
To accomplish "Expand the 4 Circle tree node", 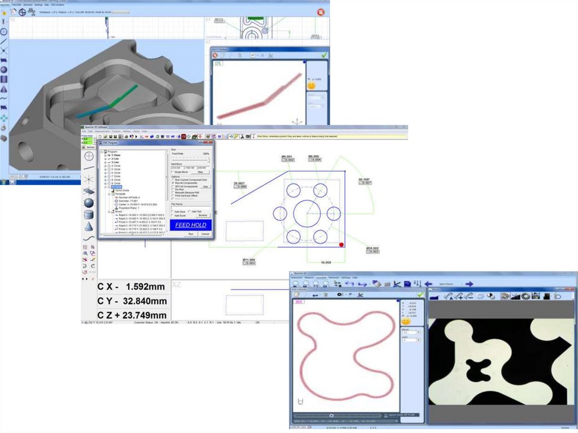I will point(105,166).
